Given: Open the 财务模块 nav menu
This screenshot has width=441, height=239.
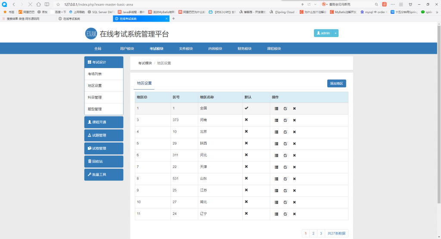Looking at the screenshot, I should click(x=245, y=49).
